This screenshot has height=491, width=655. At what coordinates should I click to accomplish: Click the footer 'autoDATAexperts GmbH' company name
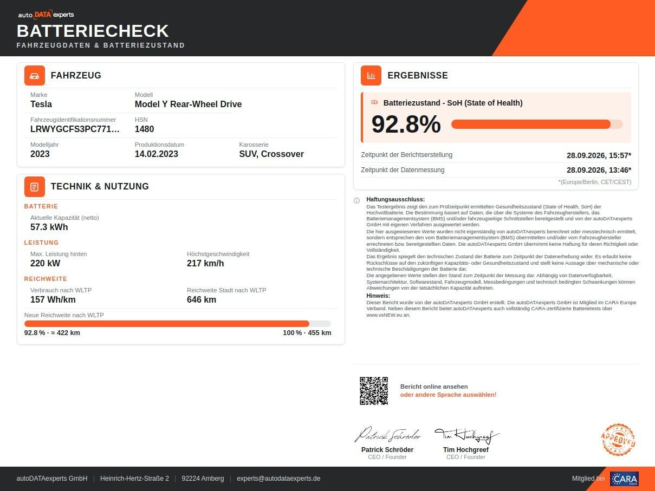pyautogui.click(x=52, y=479)
